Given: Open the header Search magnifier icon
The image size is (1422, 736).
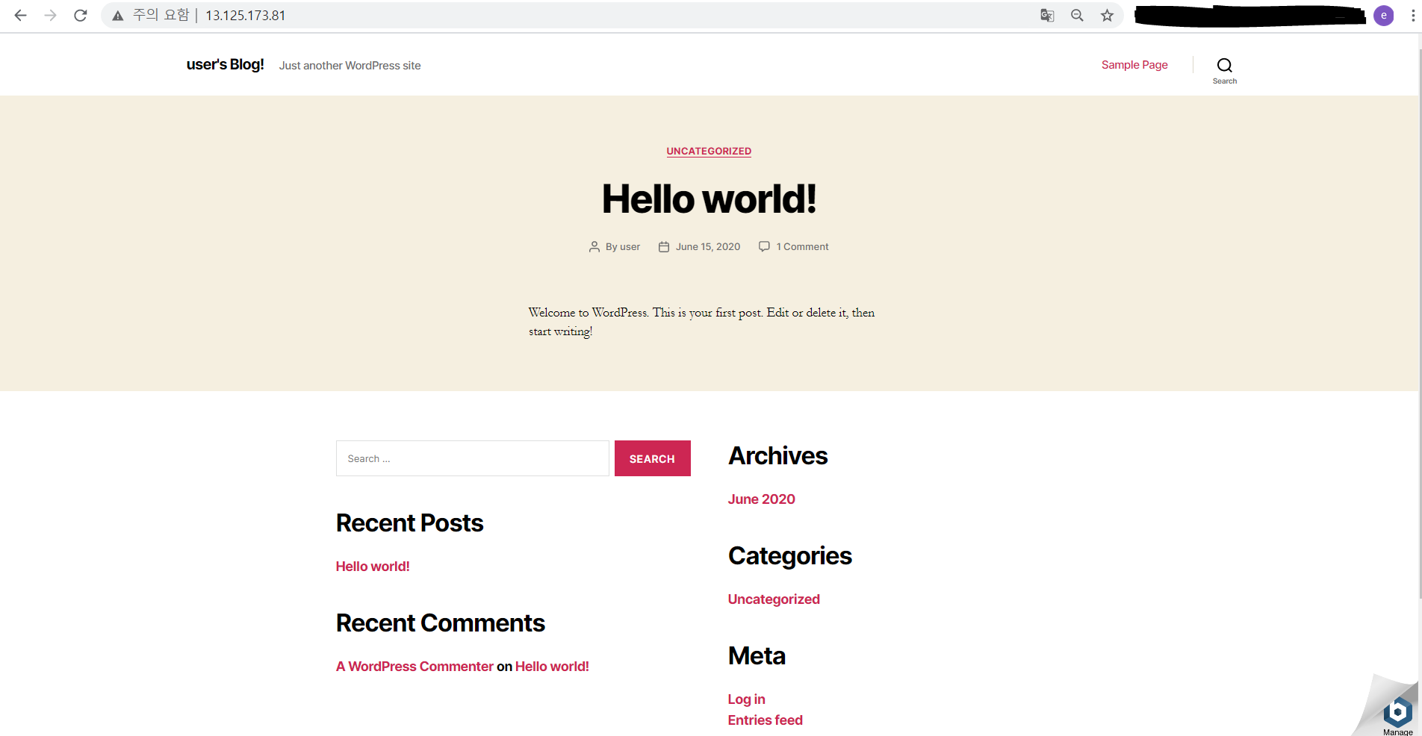Looking at the screenshot, I should click(1224, 66).
